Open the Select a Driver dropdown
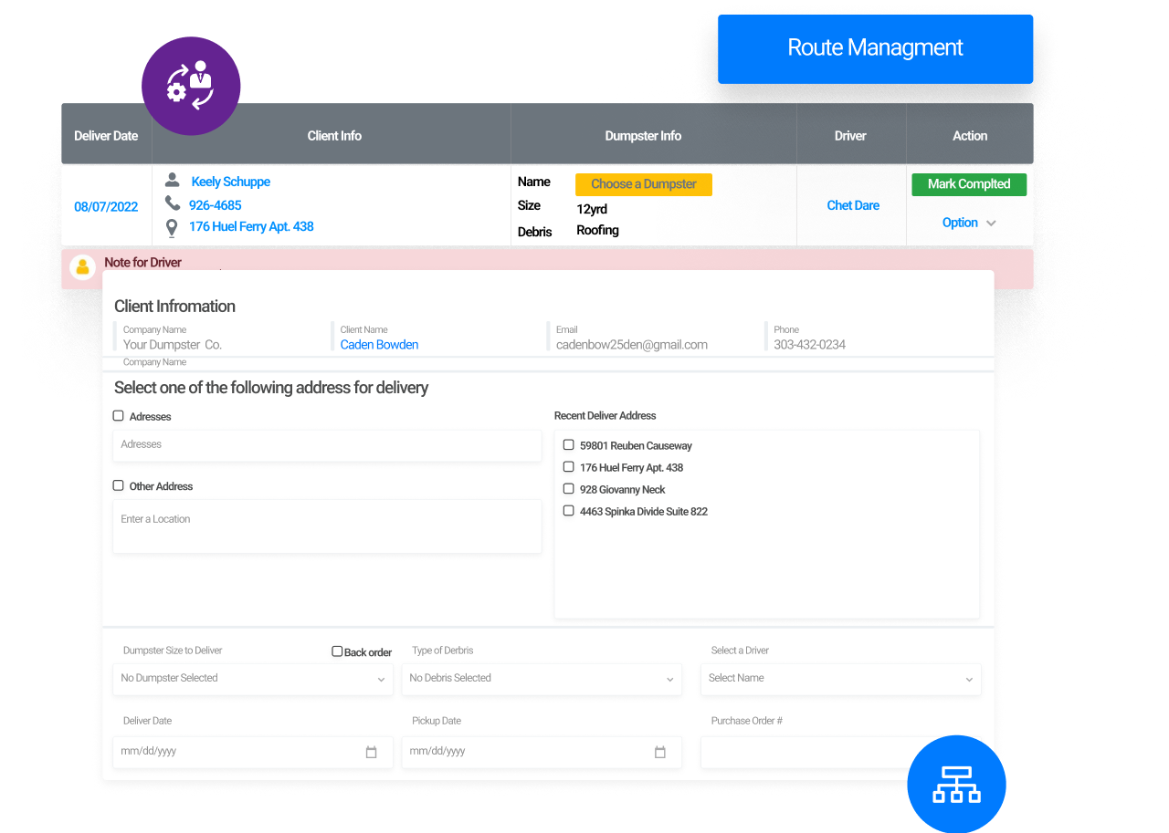 click(x=840, y=679)
